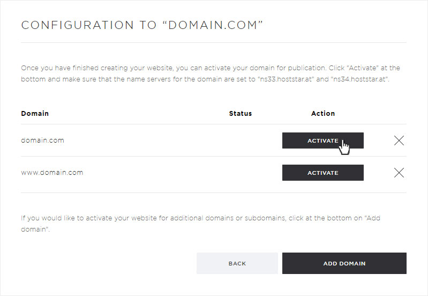428x296 pixels.
Task: Activate the www.domain.com entry
Action: pyautogui.click(x=322, y=173)
